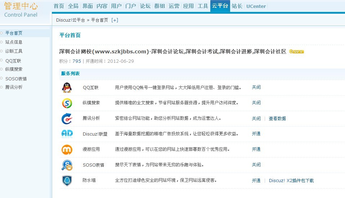The image size is (345, 198).
Task: Click the 深圳会计网校 site title text
Action: click(173, 52)
